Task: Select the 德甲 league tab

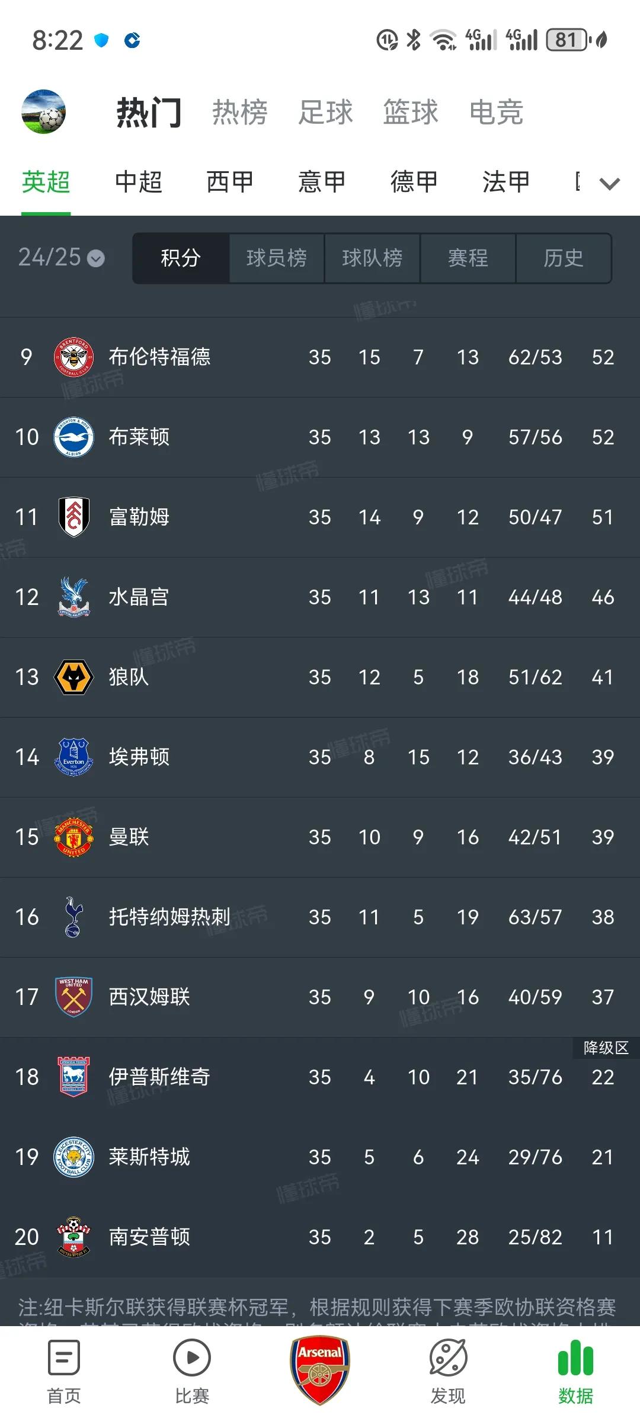Action: tap(414, 182)
